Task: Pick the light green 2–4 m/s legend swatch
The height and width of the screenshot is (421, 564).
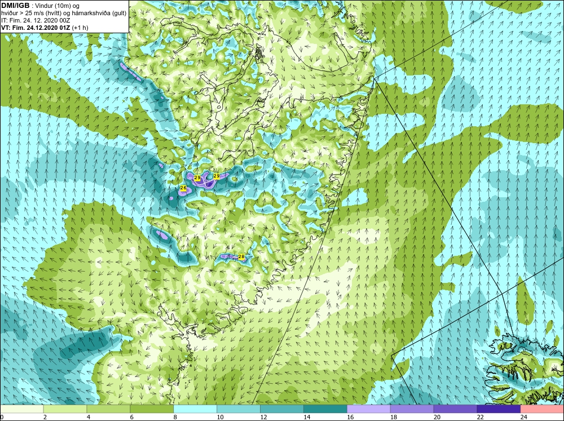Action: click(x=65, y=409)
